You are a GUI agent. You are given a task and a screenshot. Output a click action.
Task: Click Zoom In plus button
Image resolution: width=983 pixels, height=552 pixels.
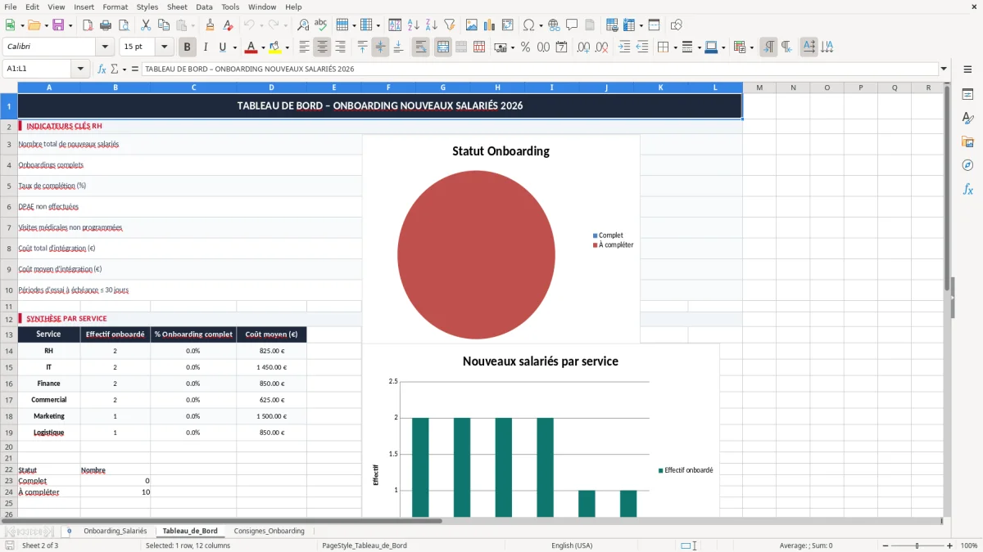[949, 545]
